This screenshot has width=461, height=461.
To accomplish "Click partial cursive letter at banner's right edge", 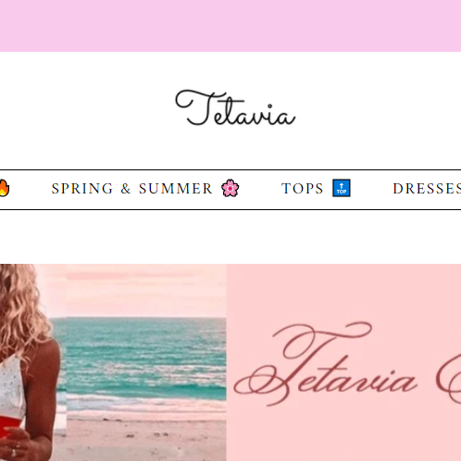I will (449, 381).
